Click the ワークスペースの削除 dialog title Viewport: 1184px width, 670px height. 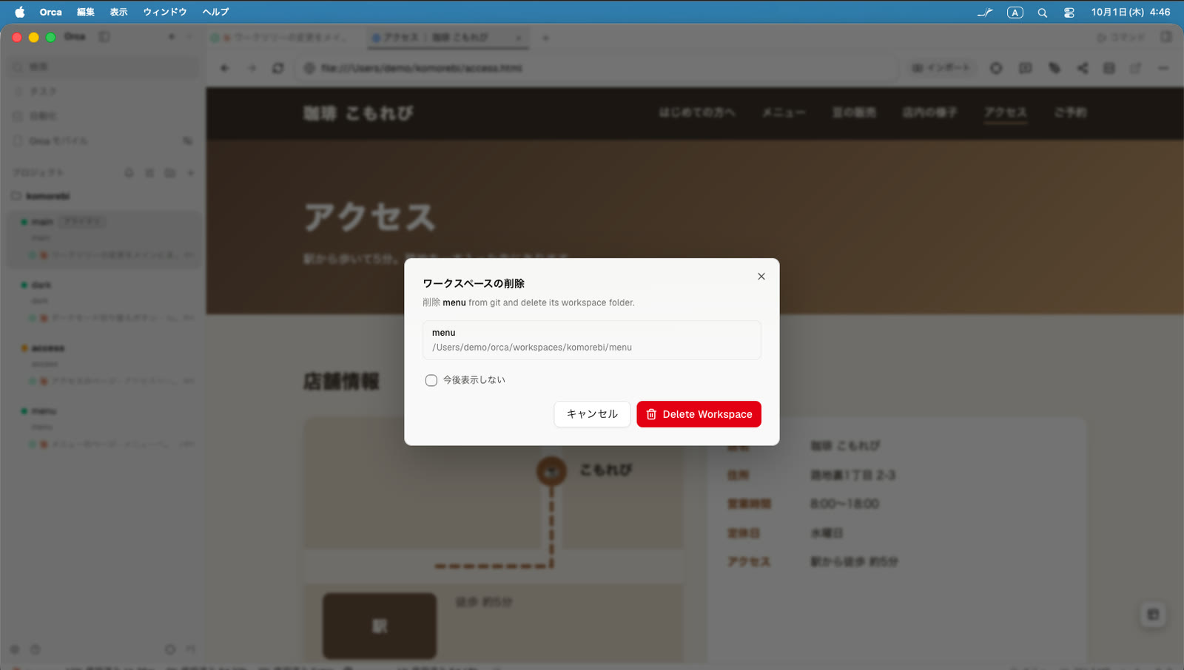pyautogui.click(x=474, y=283)
